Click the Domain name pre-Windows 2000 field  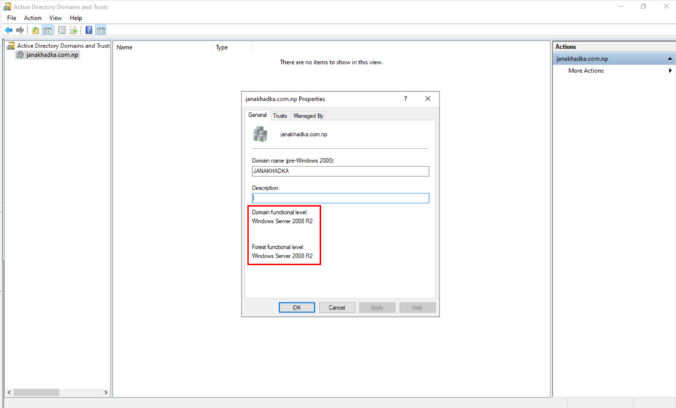pos(340,171)
